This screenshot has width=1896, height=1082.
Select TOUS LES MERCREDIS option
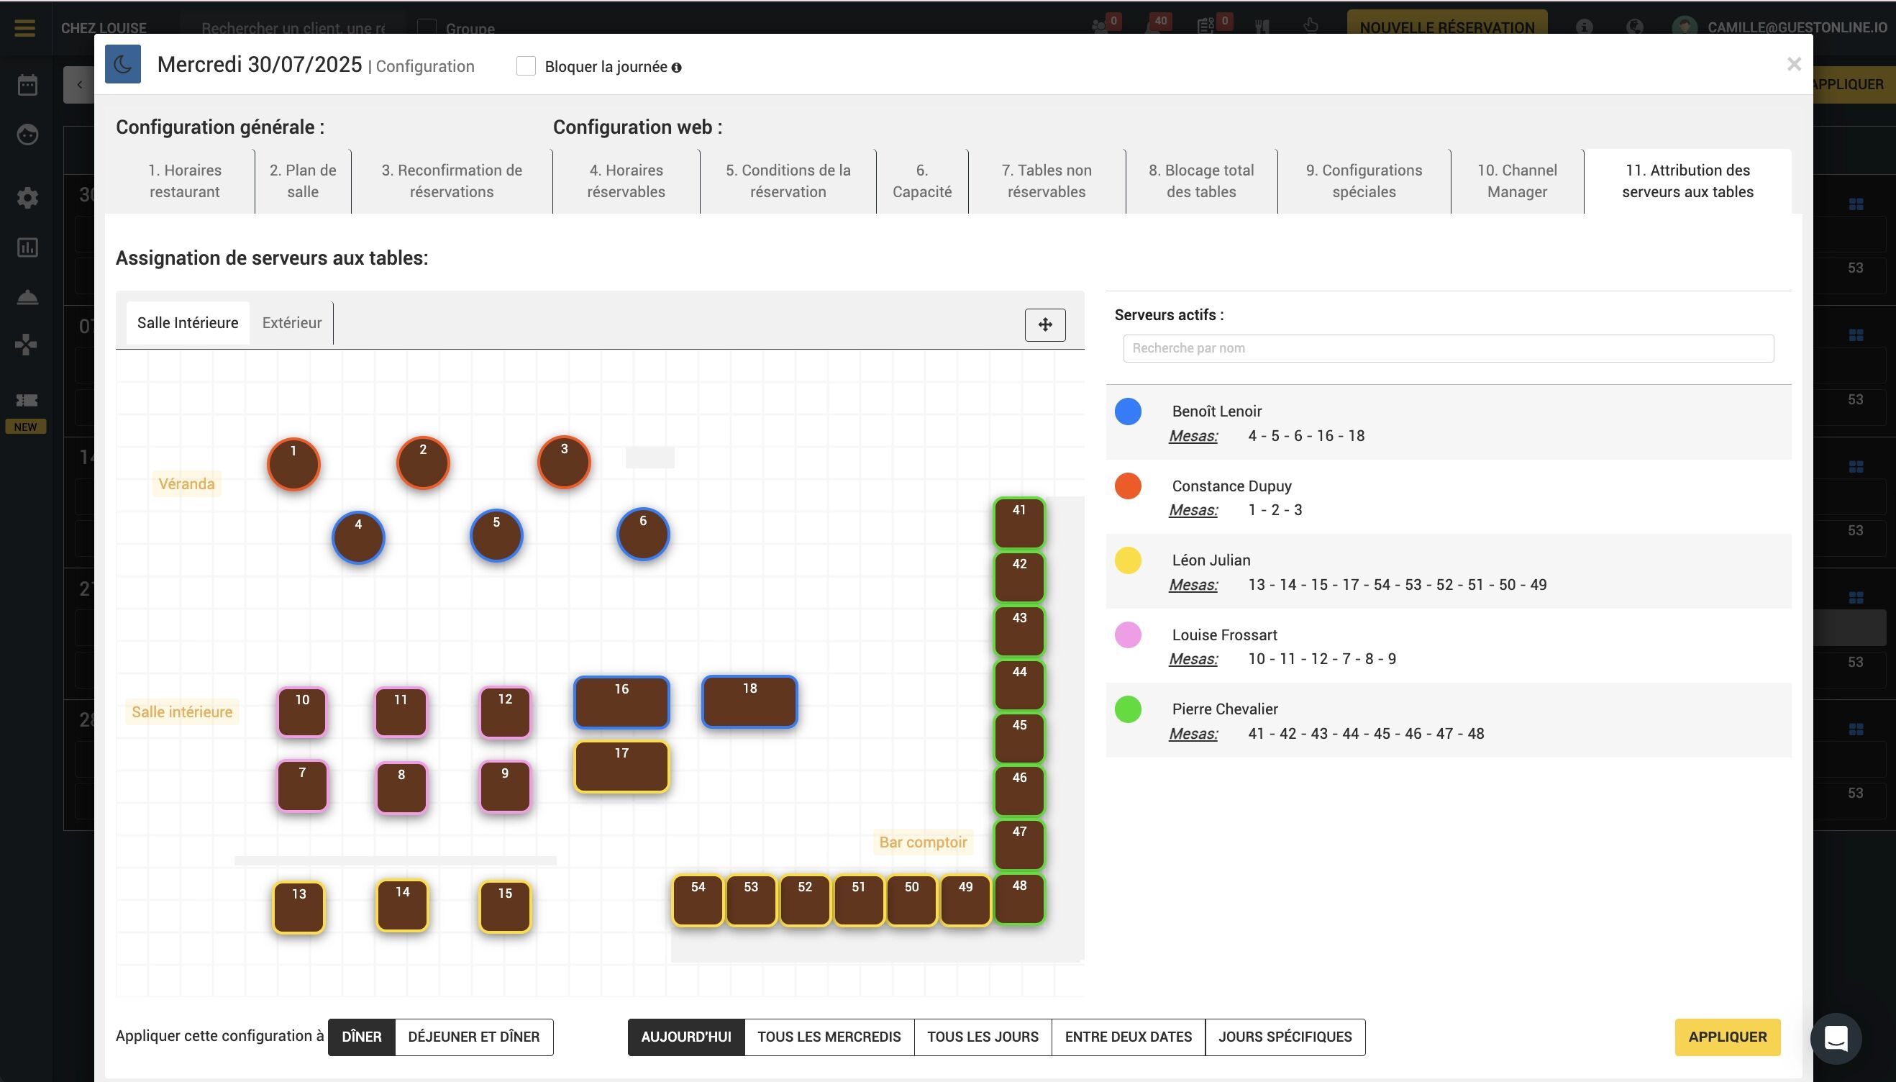pos(829,1037)
